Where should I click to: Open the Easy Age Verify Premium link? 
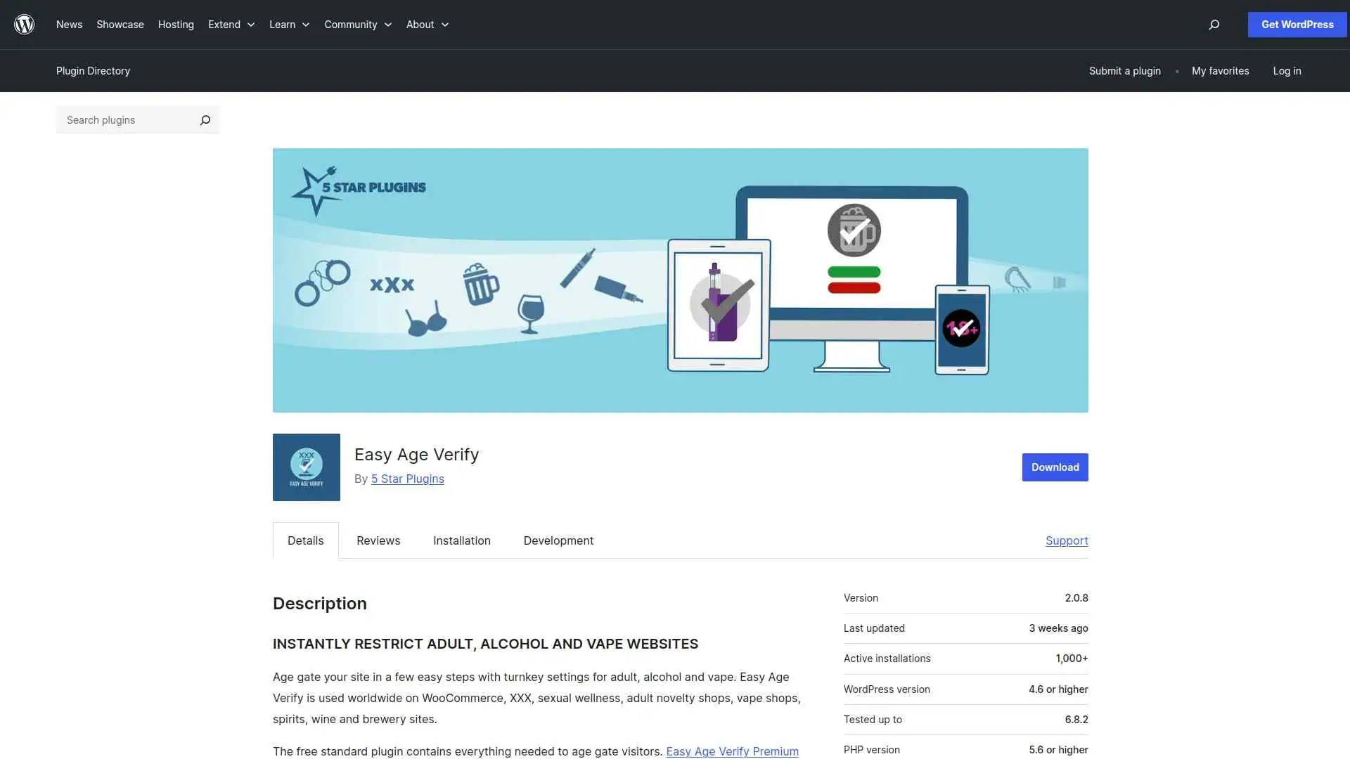tap(732, 751)
